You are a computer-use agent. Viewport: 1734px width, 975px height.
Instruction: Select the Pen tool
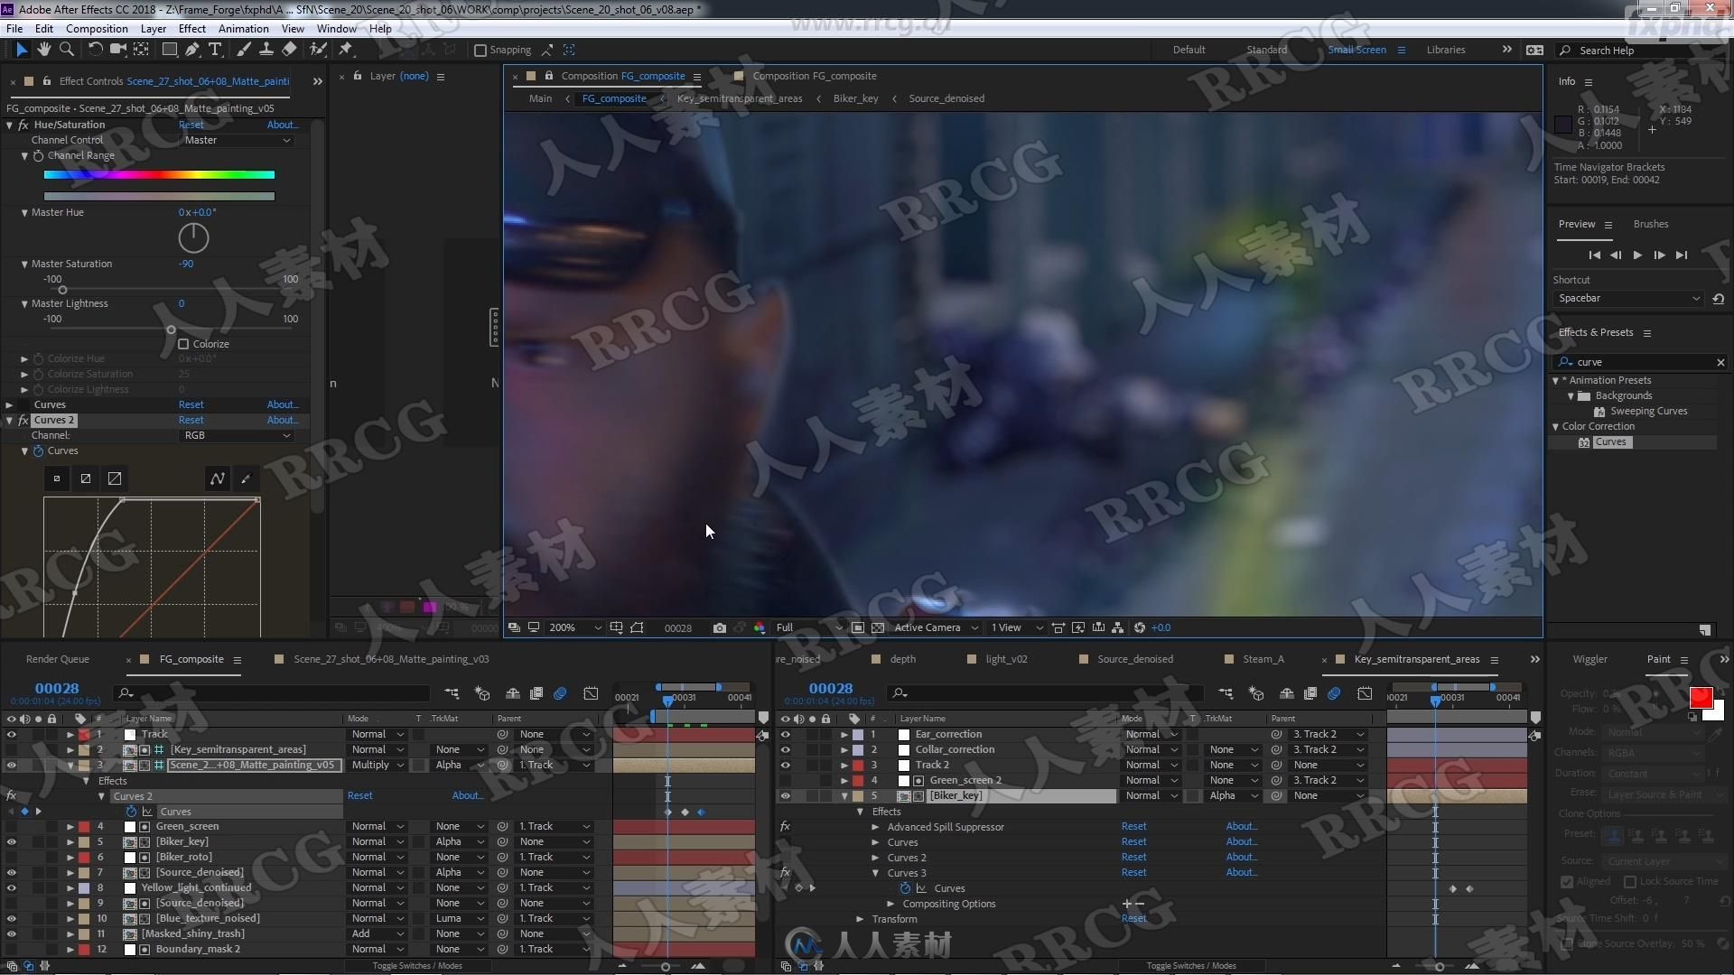click(x=191, y=50)
